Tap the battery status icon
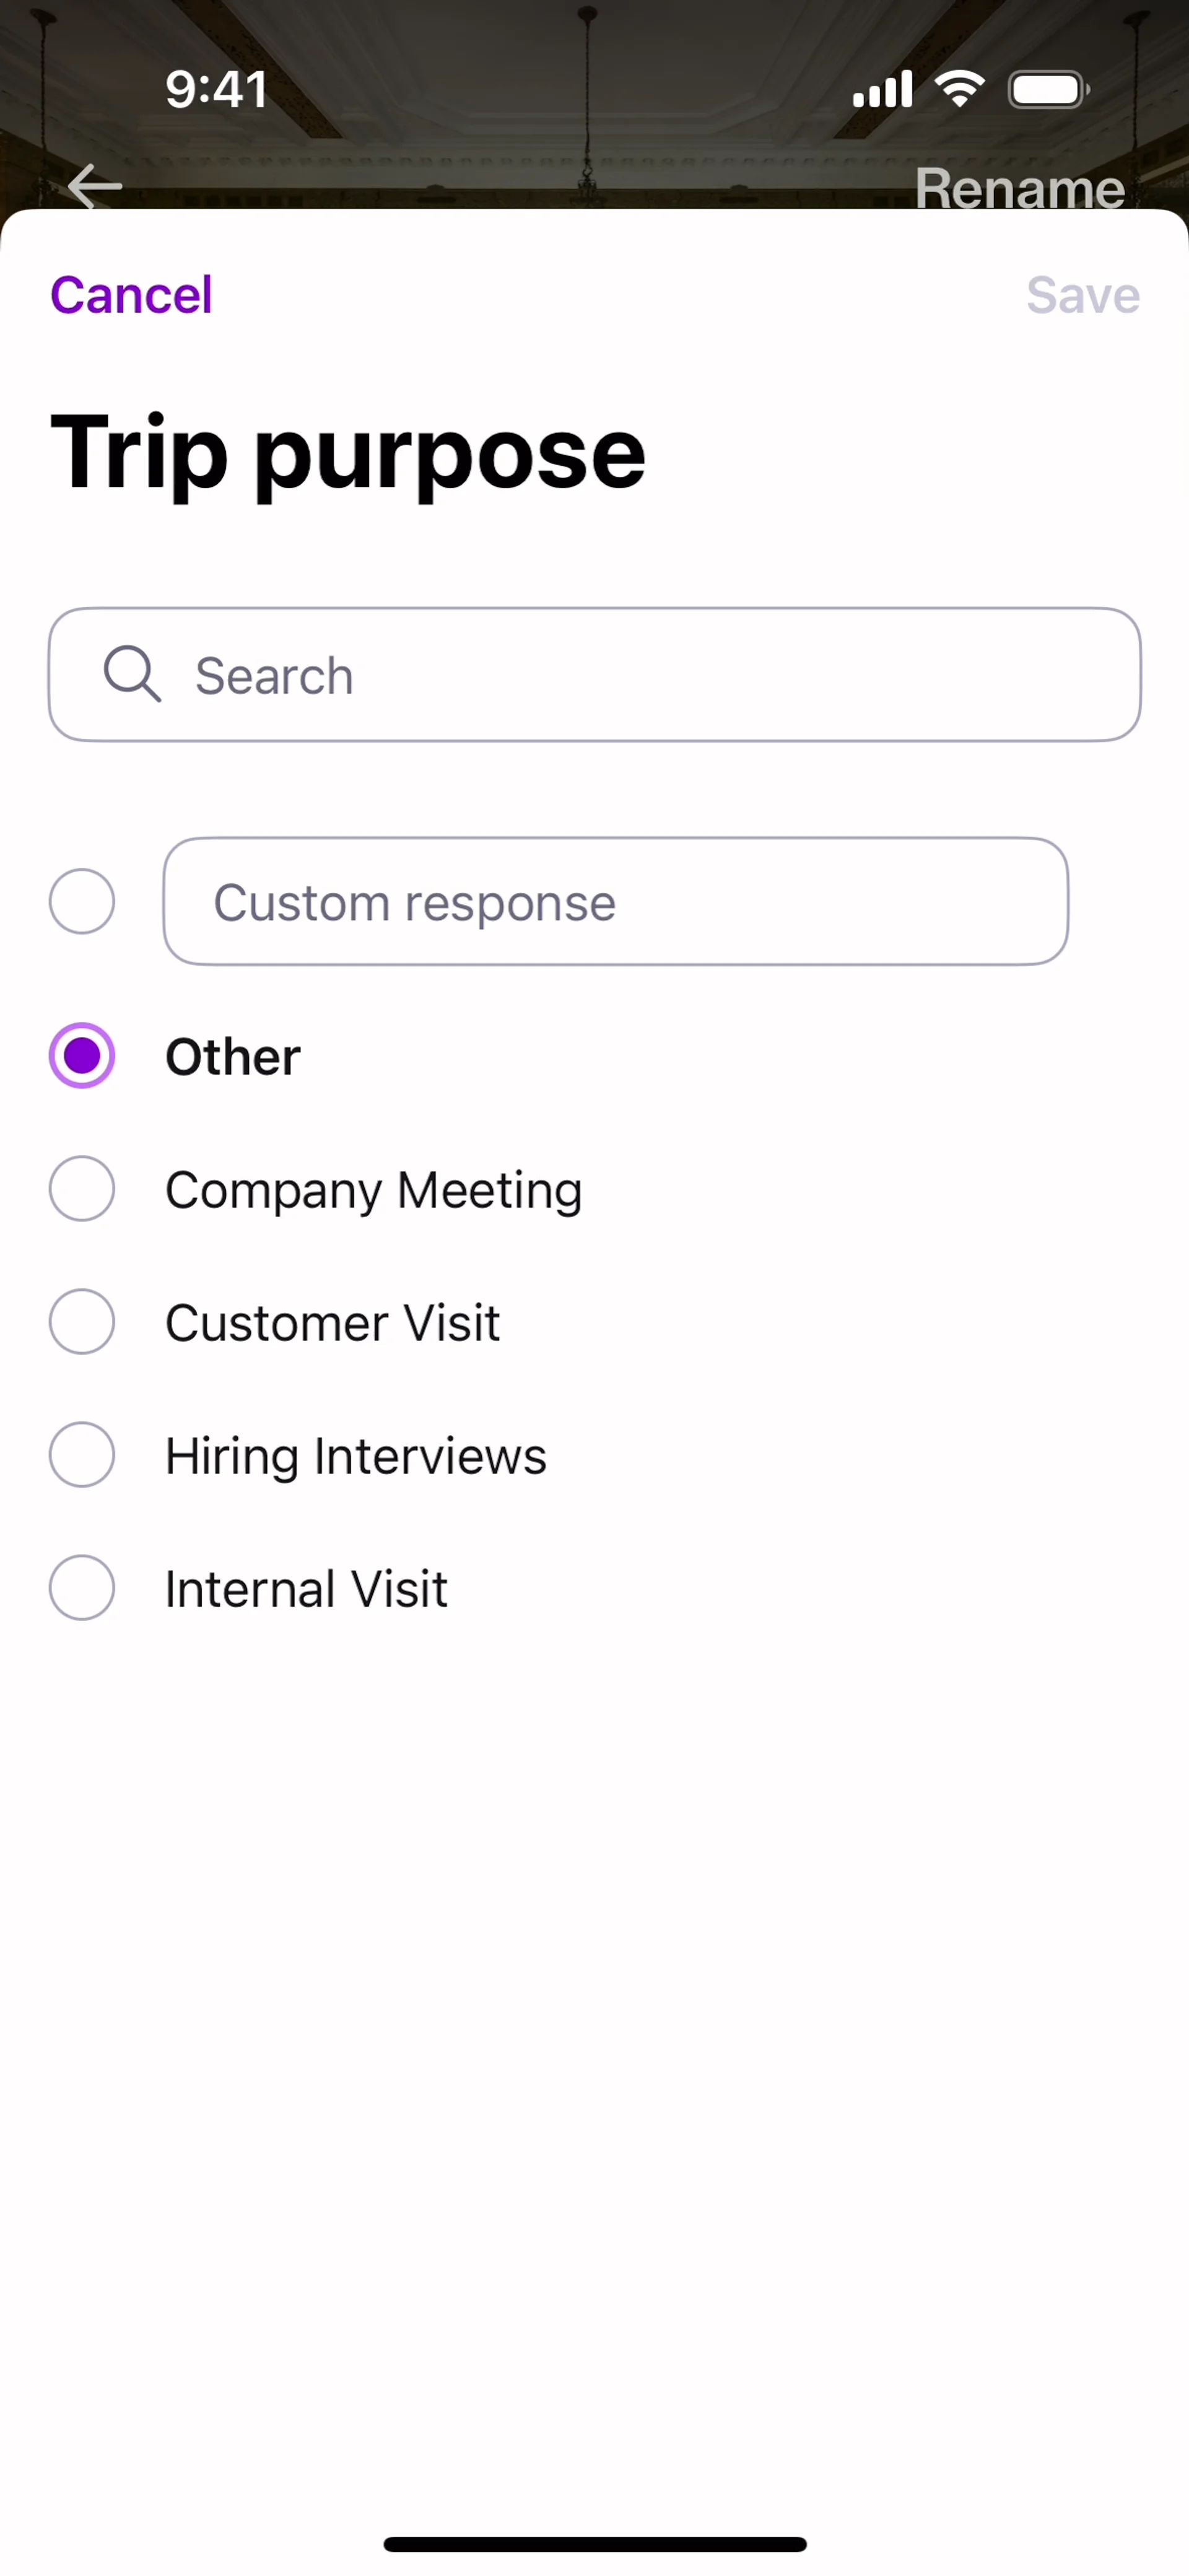Image resolution: width=1189 pixels, height=2576 pixels. pyautogui.click(x=1048, y=90)
